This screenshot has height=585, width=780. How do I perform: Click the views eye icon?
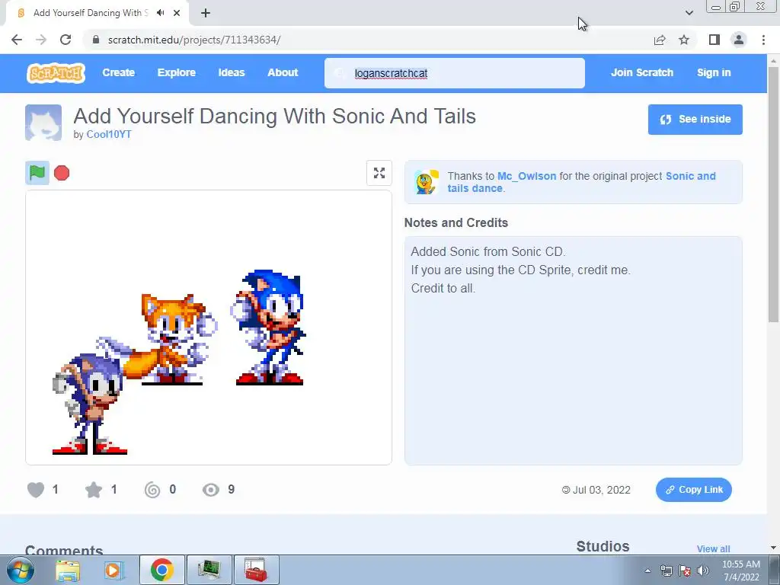click(211, 490)
